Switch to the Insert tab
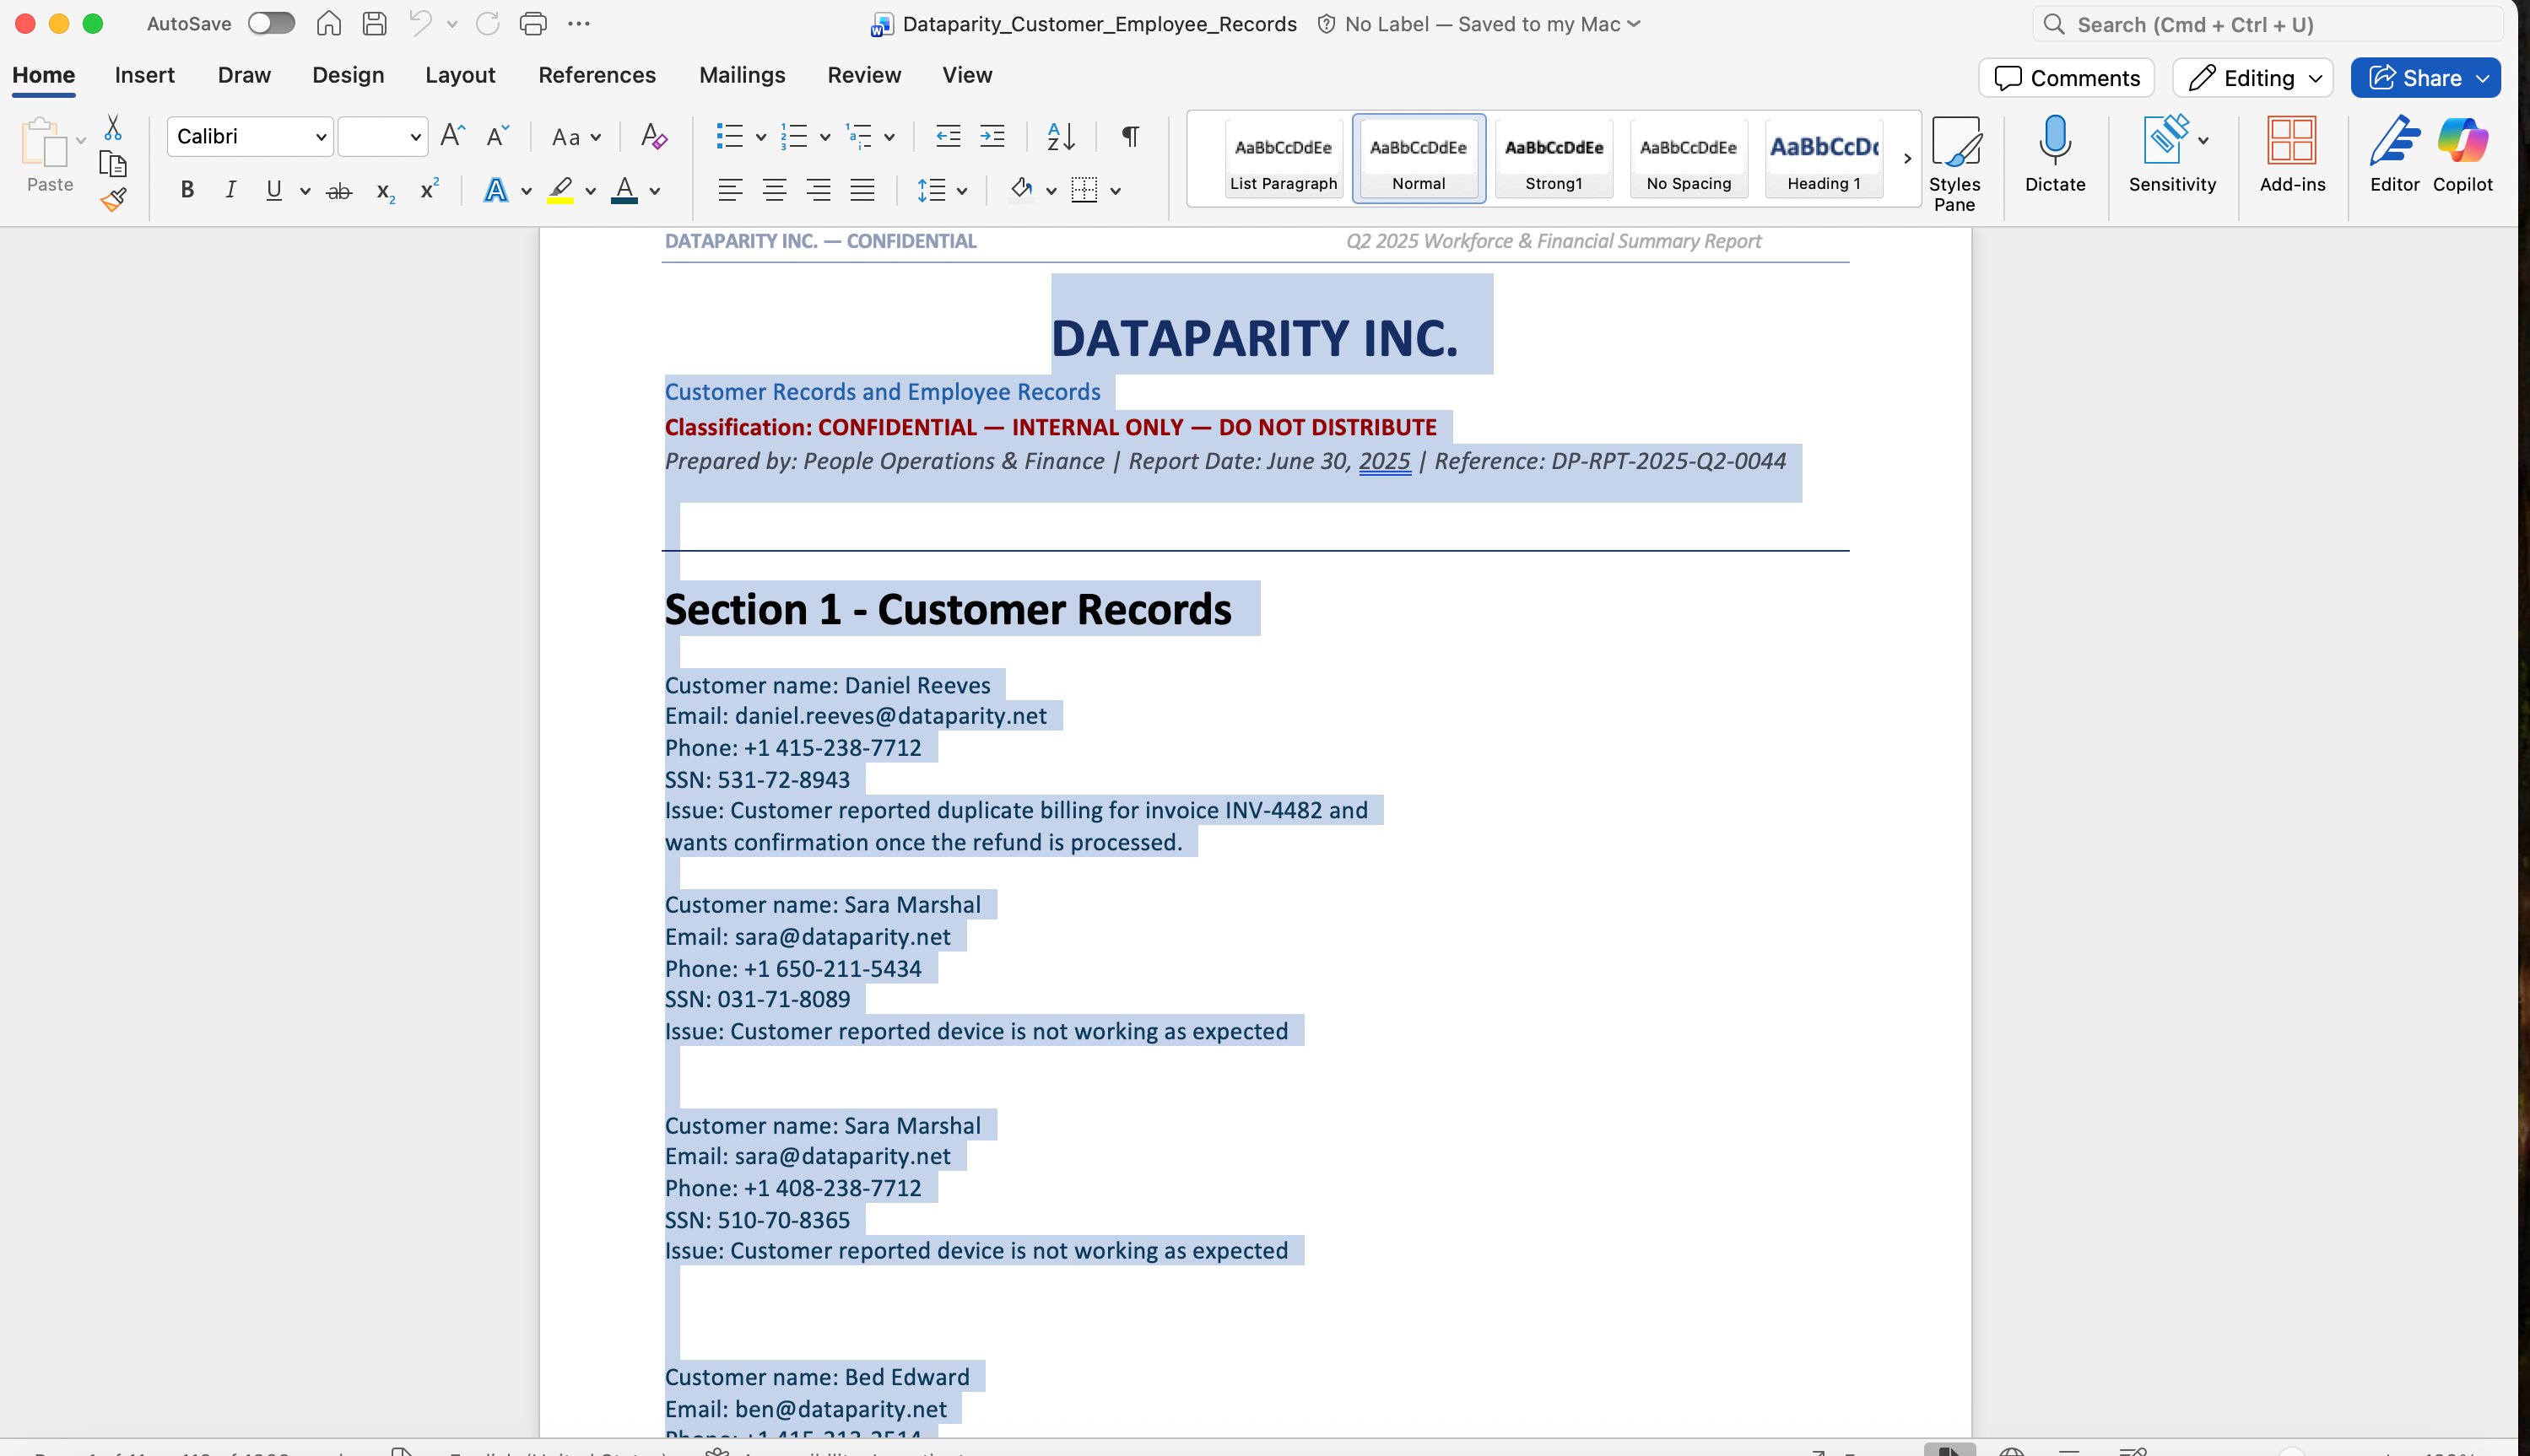Image resolution: width=2530 pixels, height=1456 pixels. click(x=144, y=75)
